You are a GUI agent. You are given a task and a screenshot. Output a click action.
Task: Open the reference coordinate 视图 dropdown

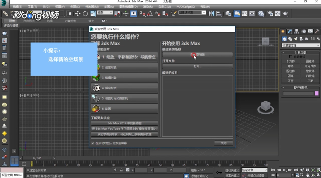click(x=105, y=13)
